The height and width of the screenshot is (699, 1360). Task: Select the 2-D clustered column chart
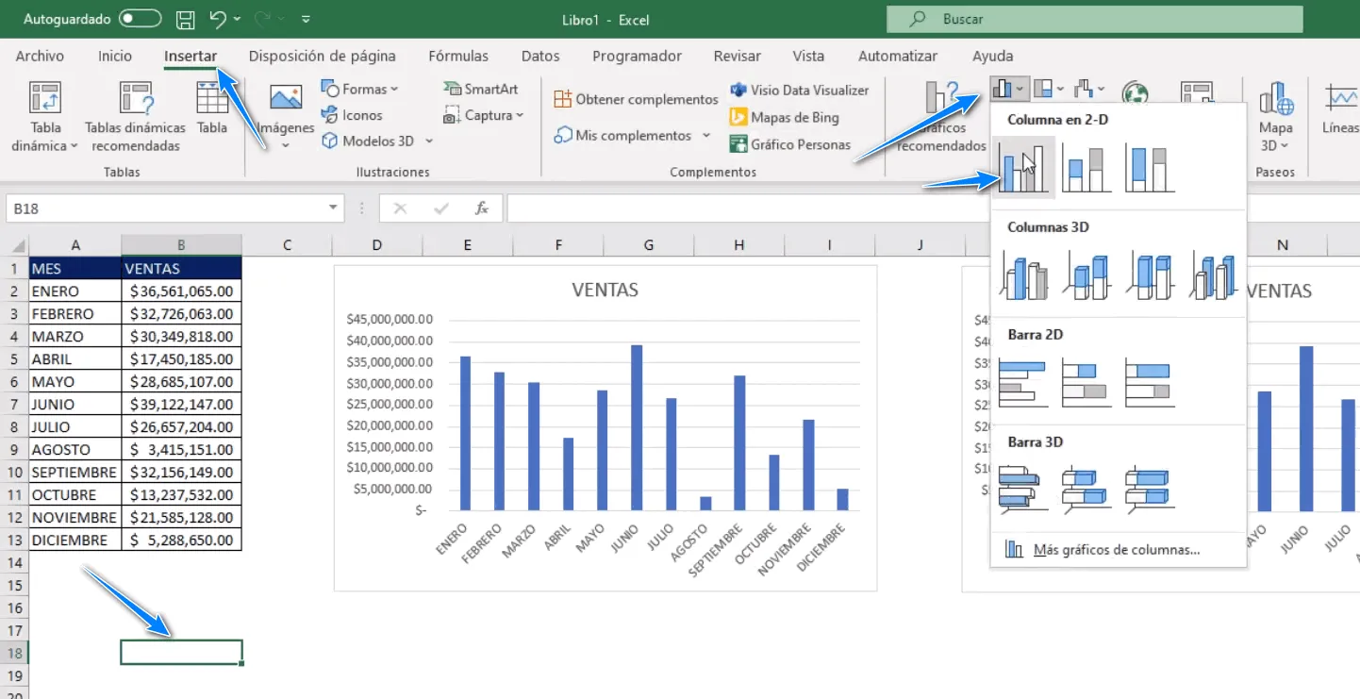pyautogui.click(x=1023, y=169)
